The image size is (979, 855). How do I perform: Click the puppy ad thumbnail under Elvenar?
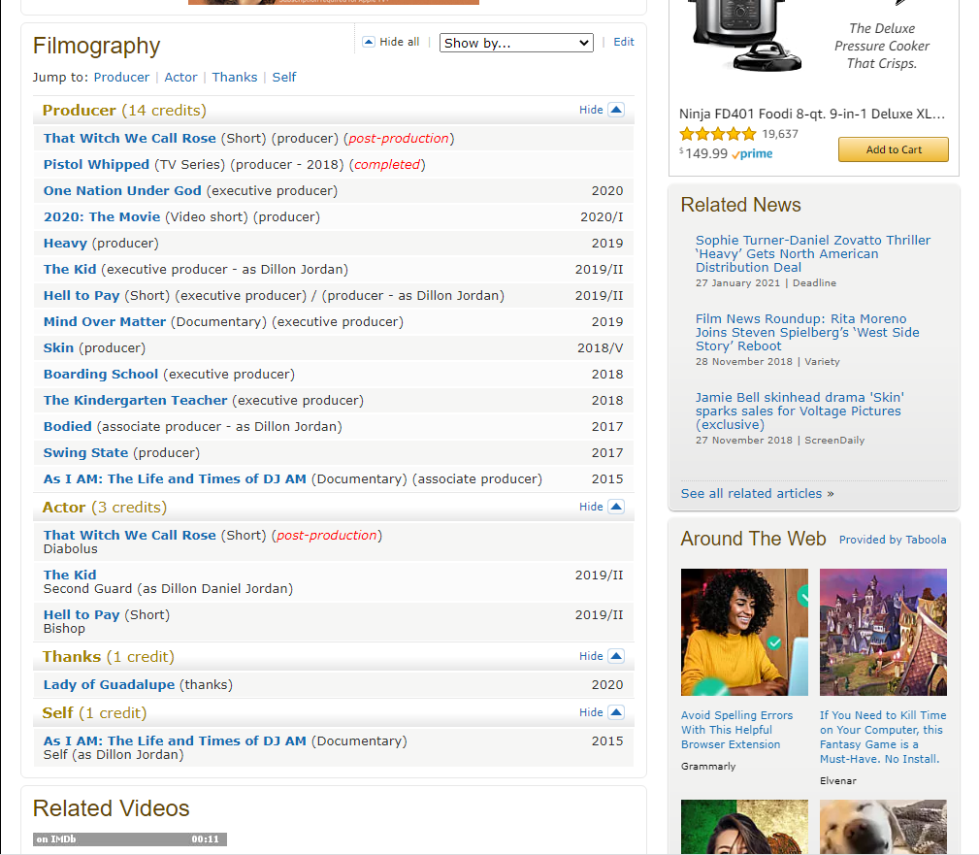883,826
